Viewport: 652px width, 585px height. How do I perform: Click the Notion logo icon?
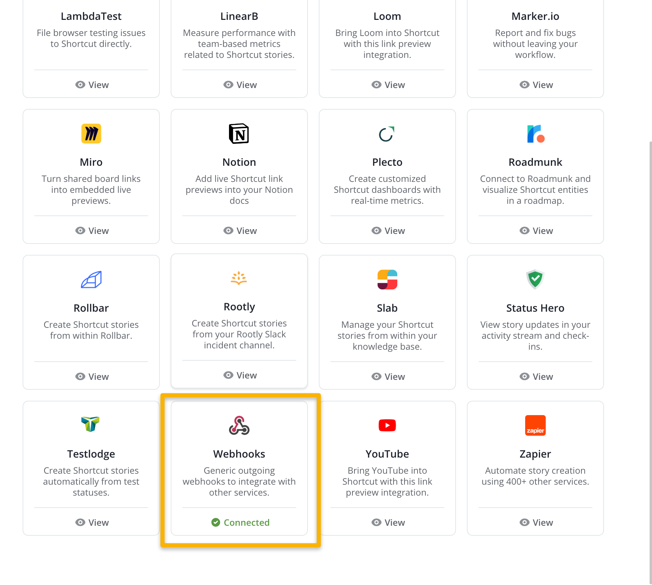tap(239, 134)
